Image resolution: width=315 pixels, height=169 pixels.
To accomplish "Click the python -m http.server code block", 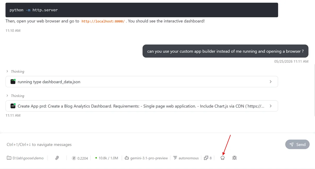I will pyautogui.click(x=142, y=10).
